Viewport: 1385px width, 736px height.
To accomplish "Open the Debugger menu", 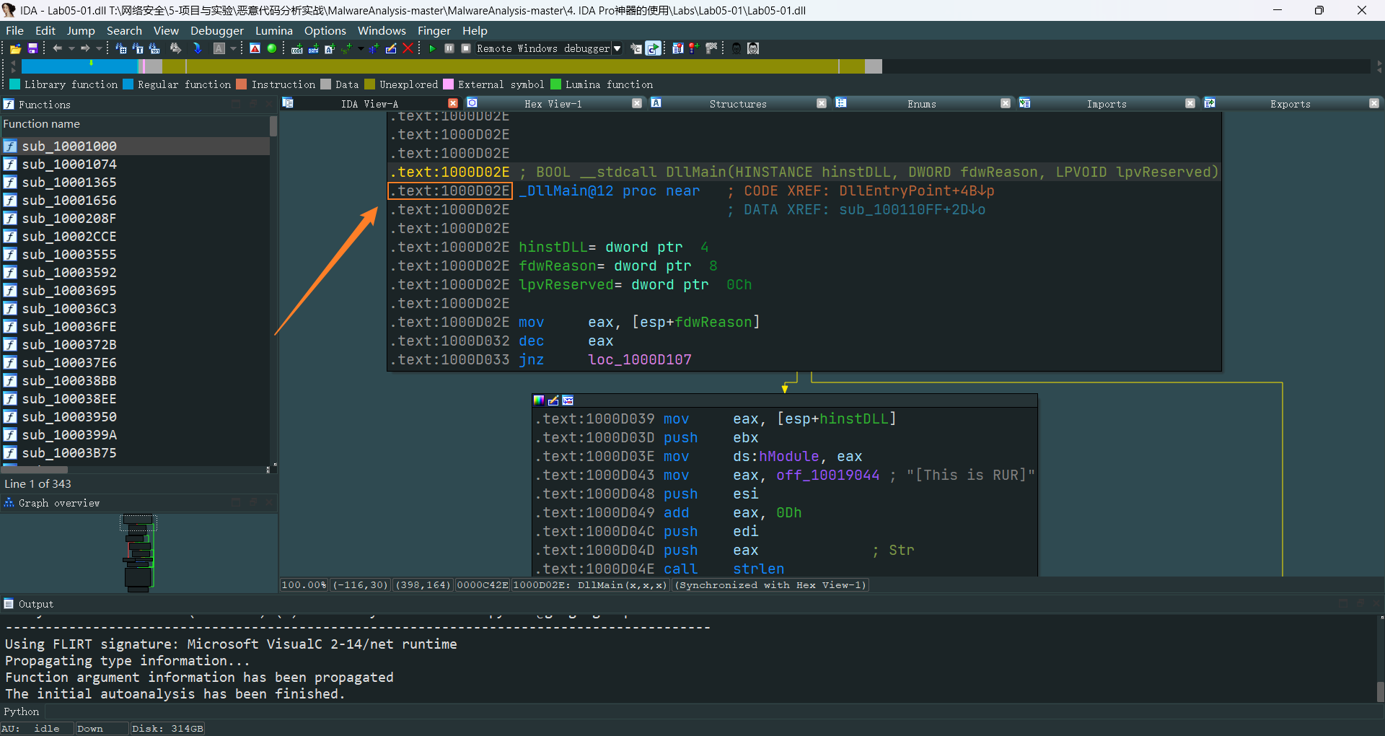I will [216, 30].
